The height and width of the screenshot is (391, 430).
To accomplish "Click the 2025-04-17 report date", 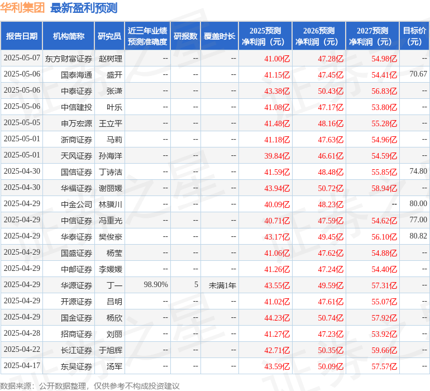I will coord(22,365).
